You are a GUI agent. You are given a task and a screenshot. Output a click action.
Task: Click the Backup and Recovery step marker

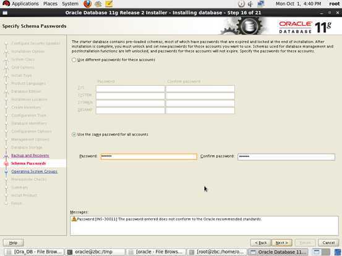click(6, 155)
